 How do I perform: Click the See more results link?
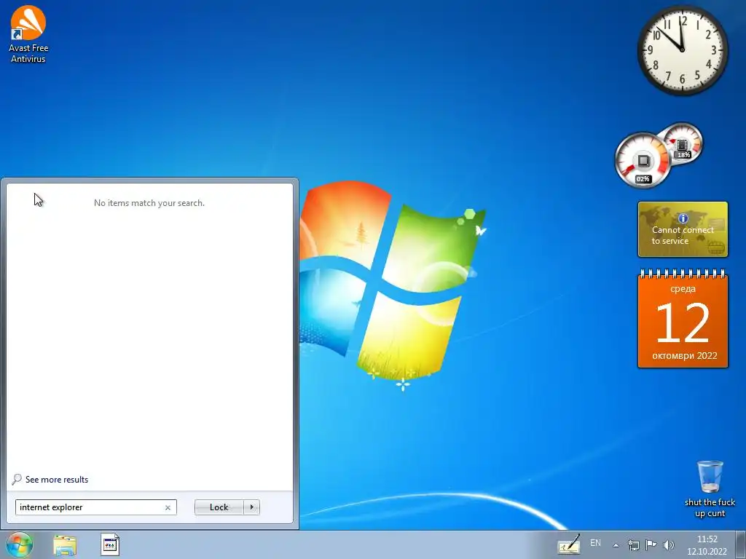tap(57, 480)
